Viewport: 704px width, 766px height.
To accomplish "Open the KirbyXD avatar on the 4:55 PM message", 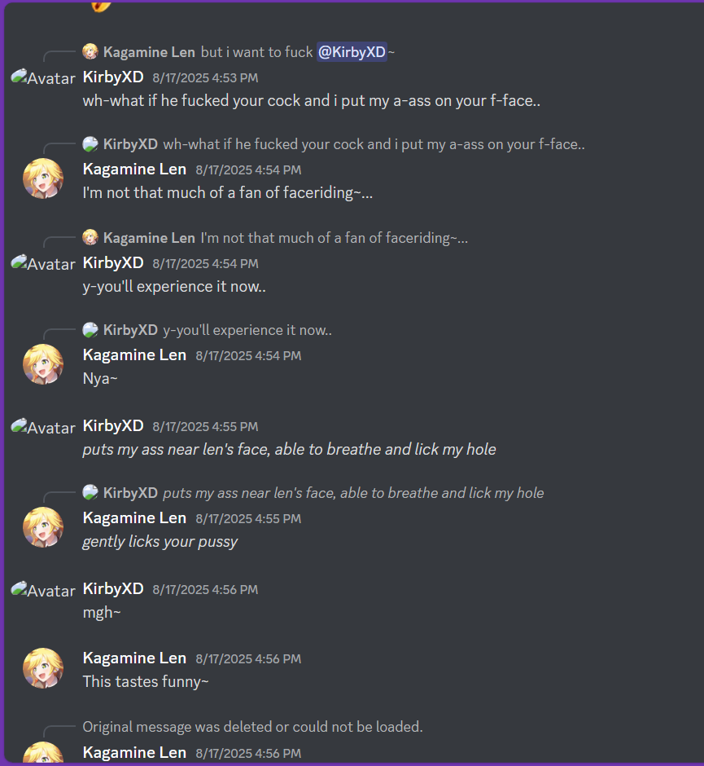I will click(43, 427).
